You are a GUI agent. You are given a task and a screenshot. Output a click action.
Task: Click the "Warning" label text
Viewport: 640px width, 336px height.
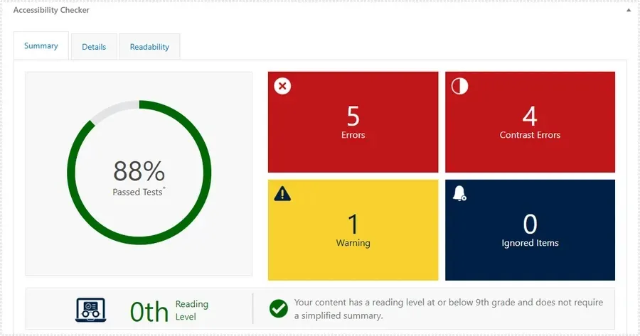click(x=353, y=243)
